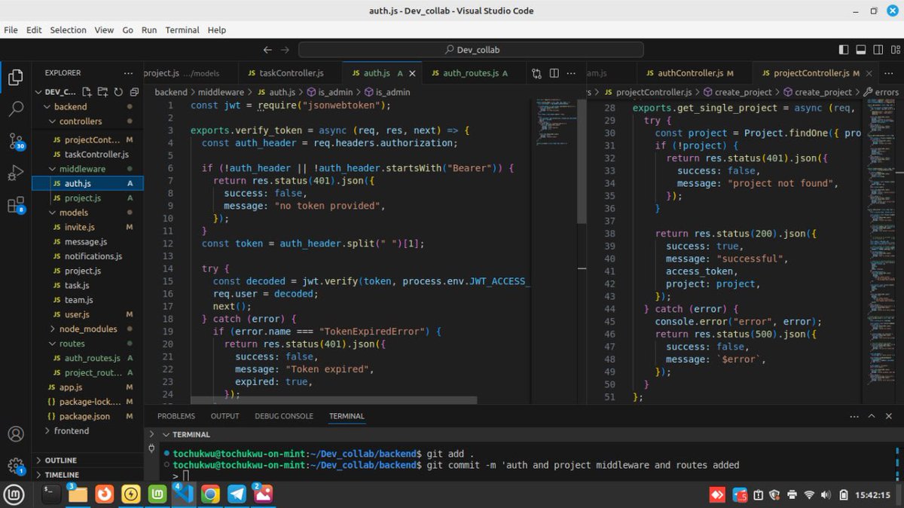Click middleware in left breadcrumb path
Screen dimensions: 904x508
221,92
